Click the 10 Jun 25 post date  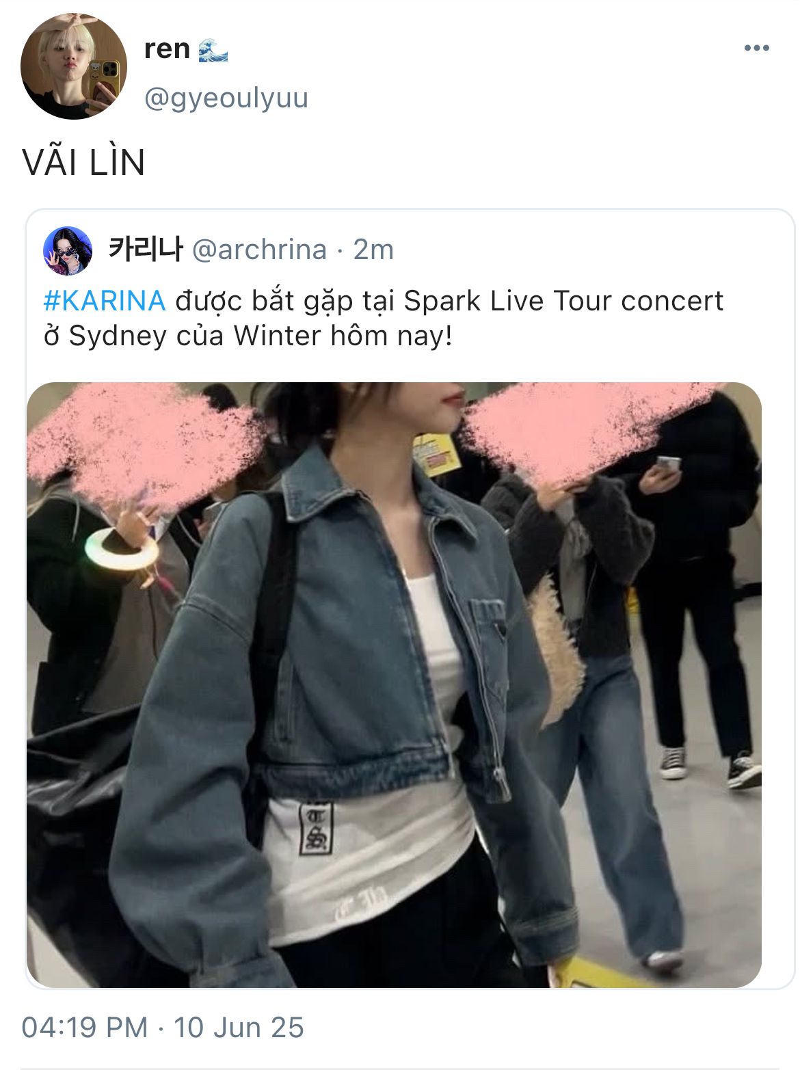point(238,1028)
